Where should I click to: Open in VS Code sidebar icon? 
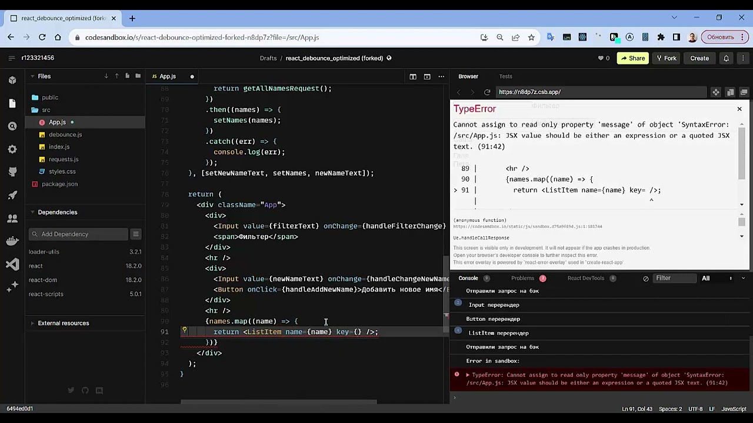click(12, 264)
